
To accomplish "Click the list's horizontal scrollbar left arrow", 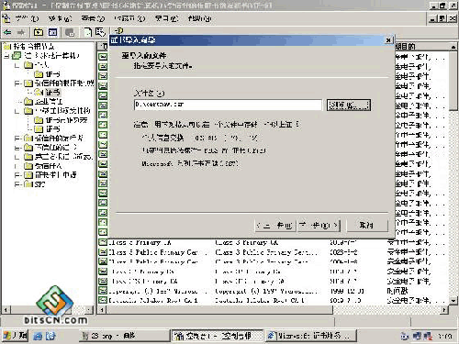I will coord(102,310).
